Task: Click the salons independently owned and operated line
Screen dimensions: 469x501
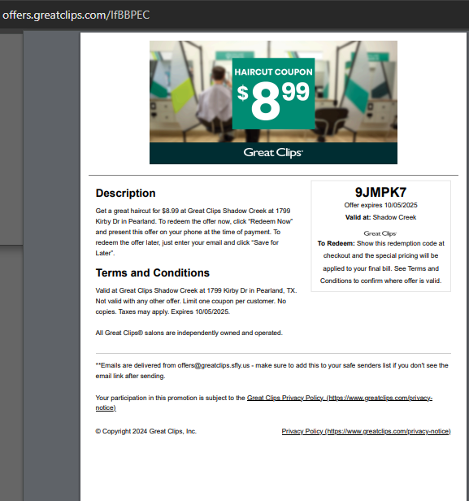Action: 189,333
